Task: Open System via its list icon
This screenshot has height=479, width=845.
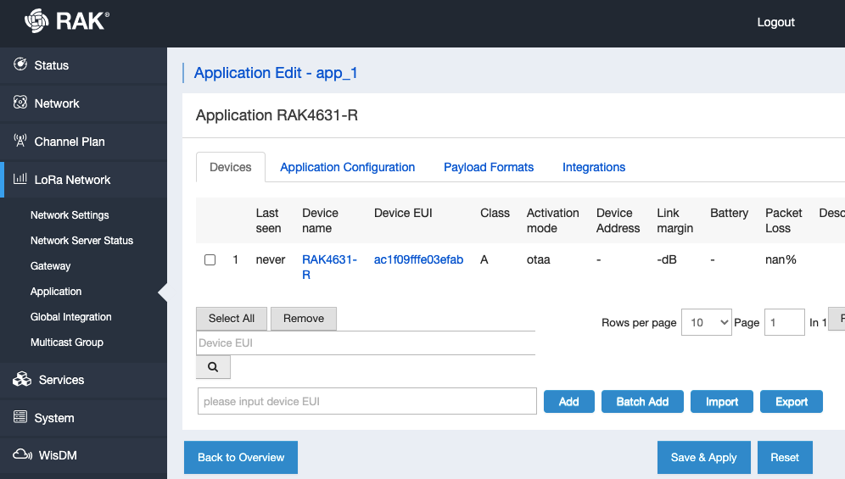Action: pyautogui.click(x=20, y=417)
